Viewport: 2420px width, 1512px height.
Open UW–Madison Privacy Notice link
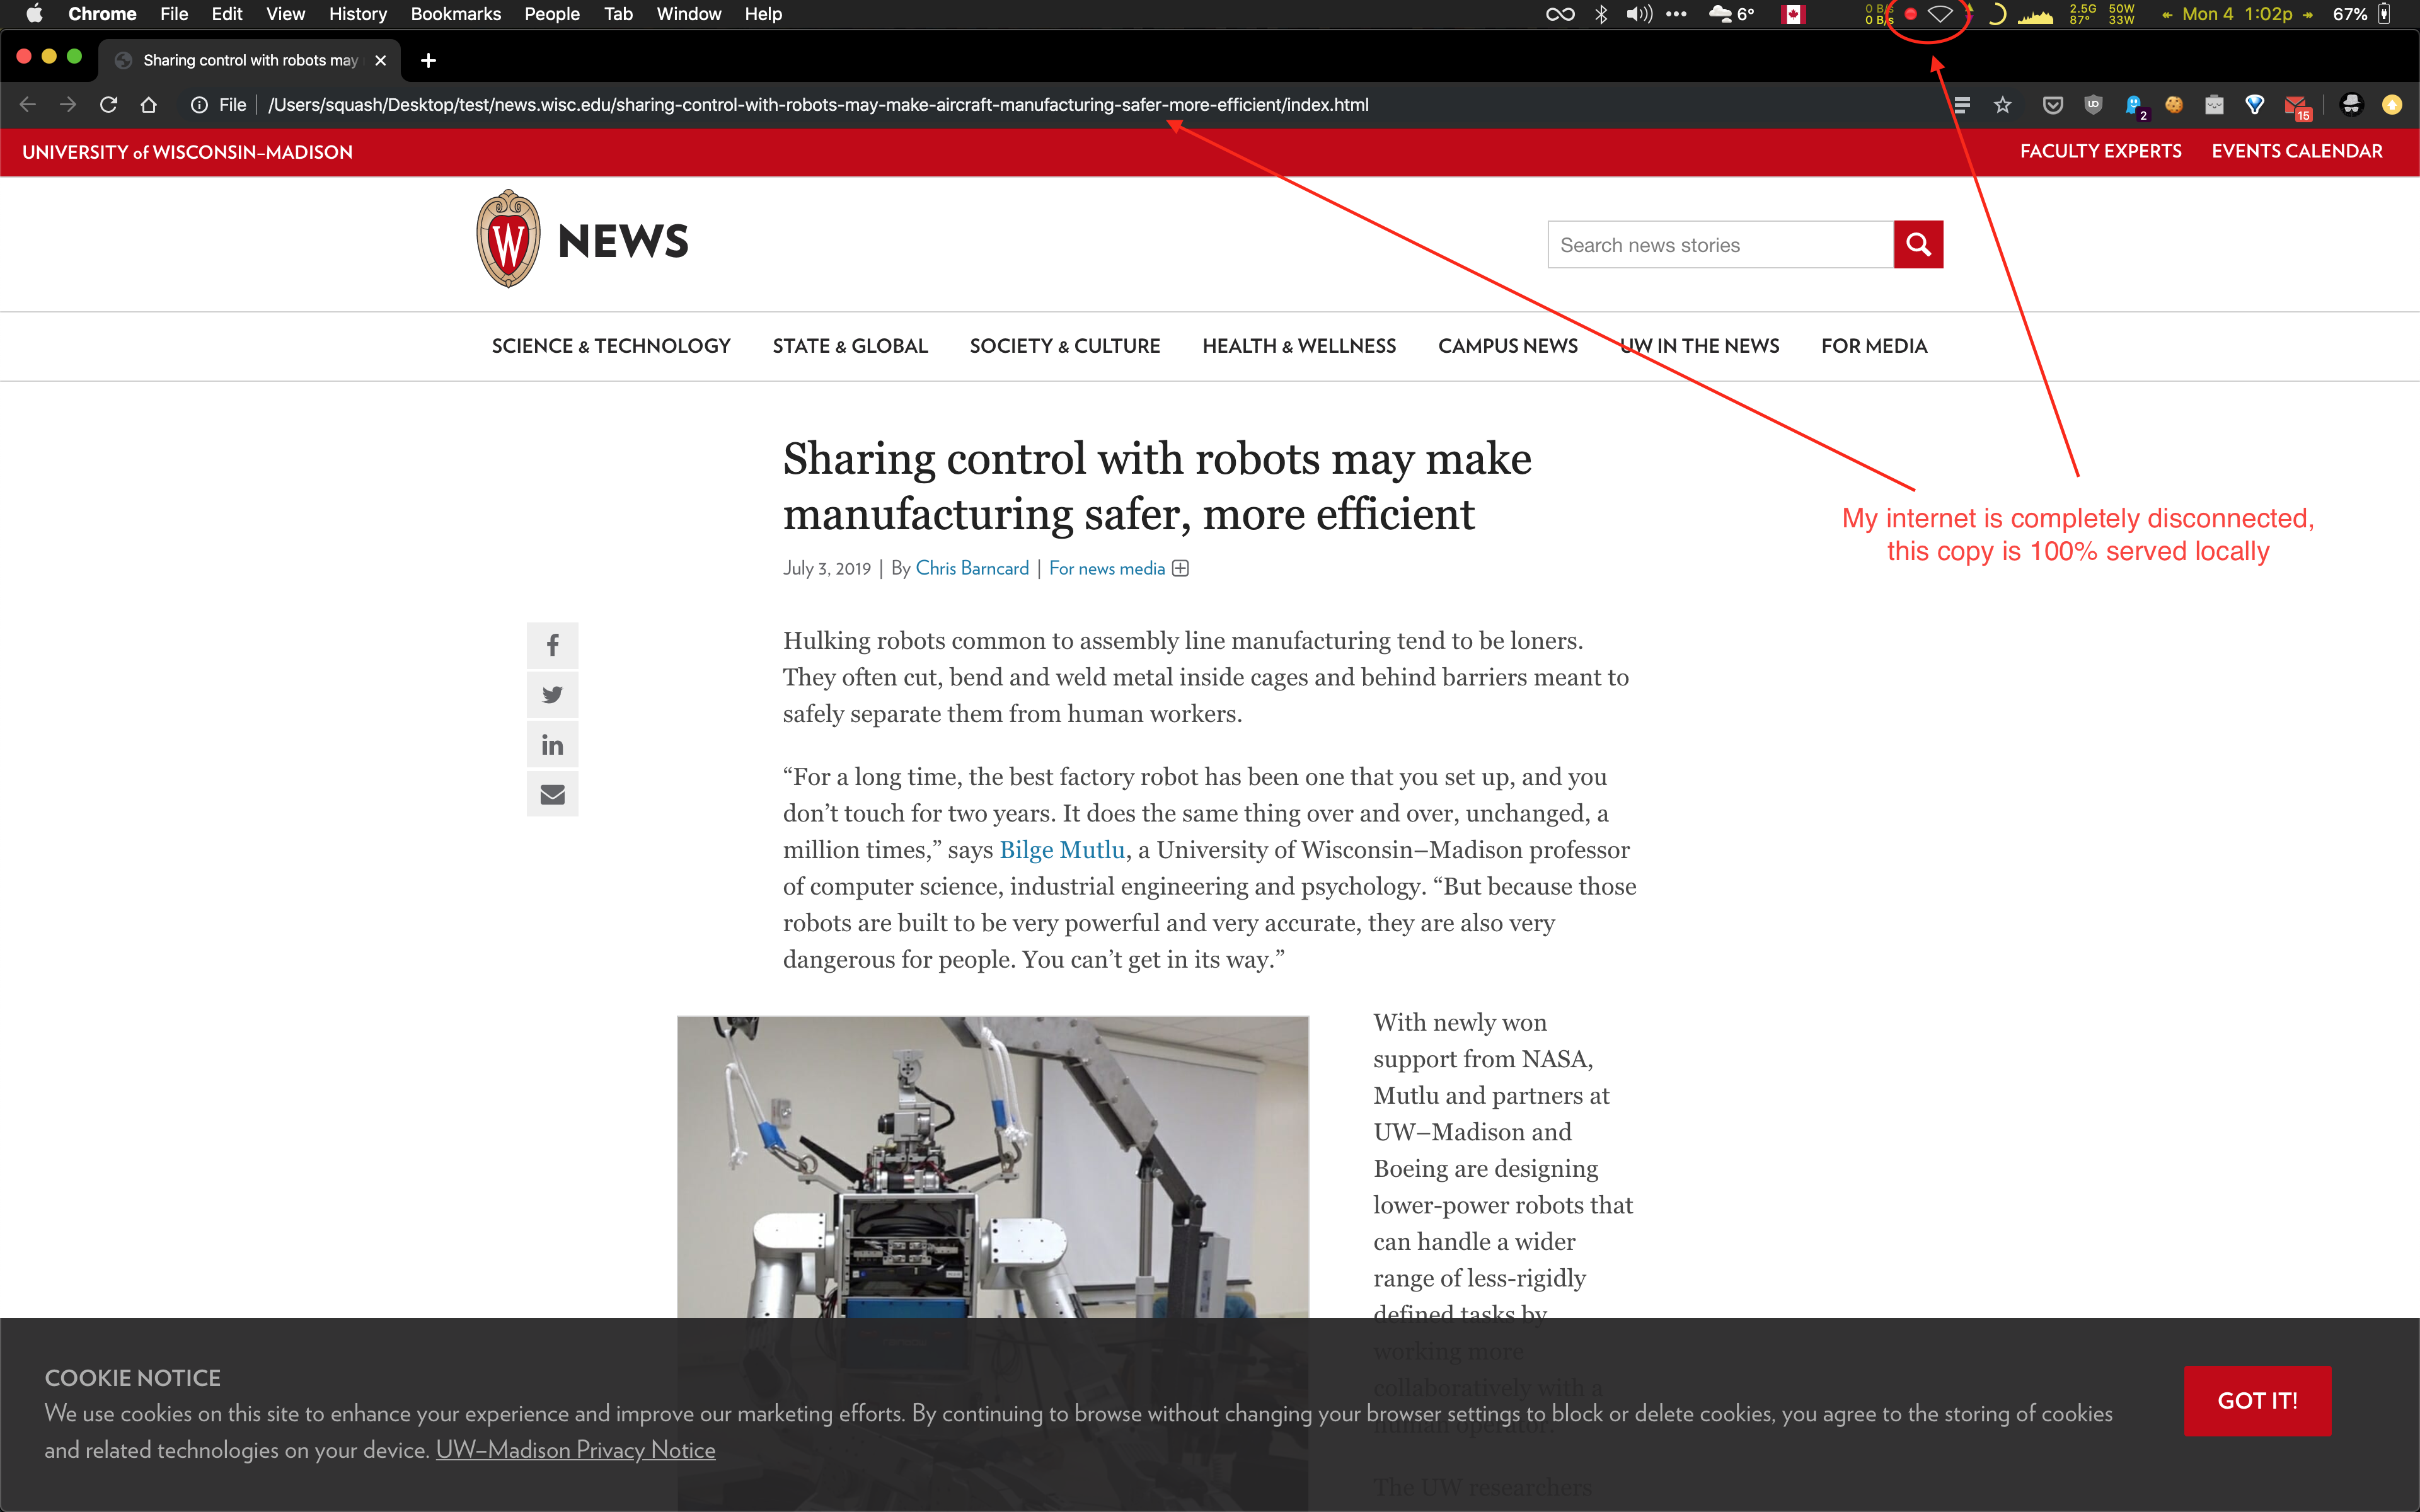[575, 1450]
